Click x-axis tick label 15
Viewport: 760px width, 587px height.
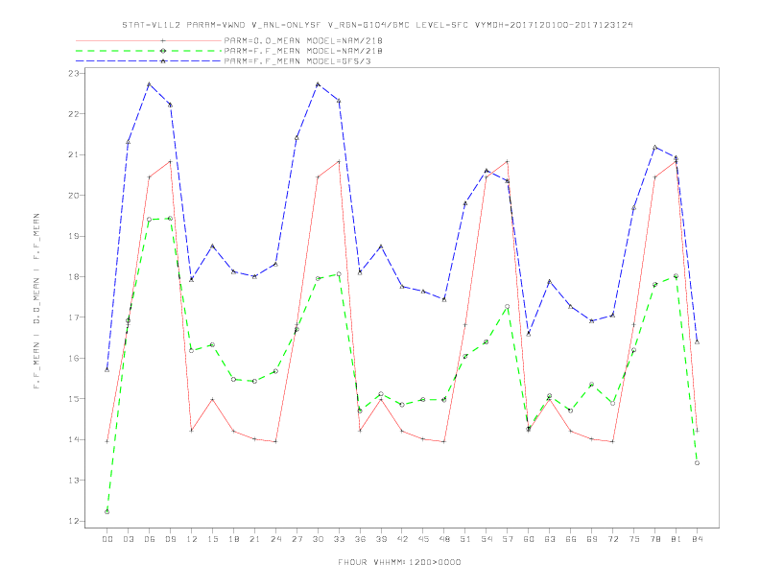(x=212, y=539)
